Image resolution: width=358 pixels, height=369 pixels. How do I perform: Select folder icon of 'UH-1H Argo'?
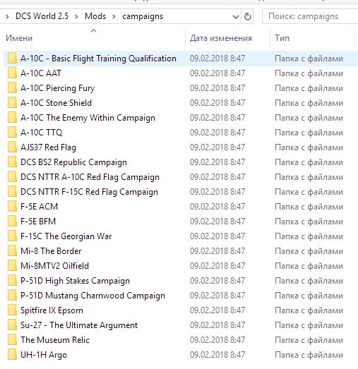coord(12,355)
